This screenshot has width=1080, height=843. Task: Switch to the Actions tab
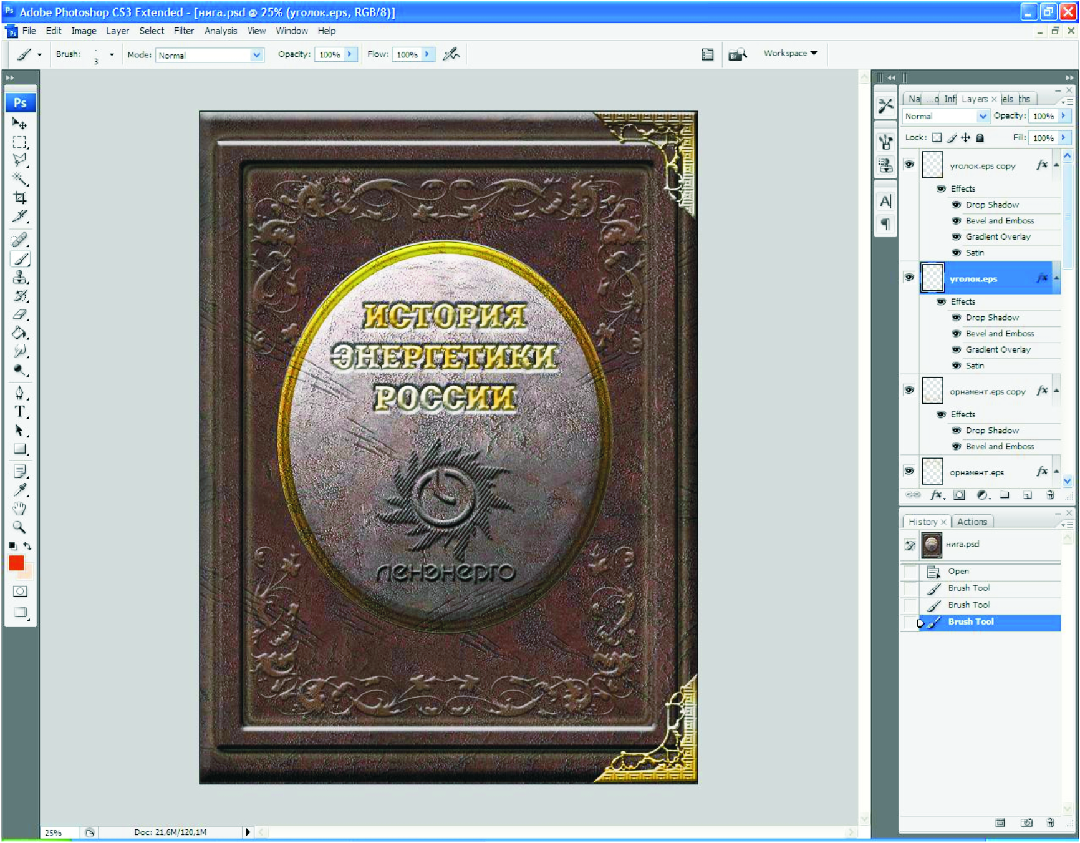[x=972, y=522]
